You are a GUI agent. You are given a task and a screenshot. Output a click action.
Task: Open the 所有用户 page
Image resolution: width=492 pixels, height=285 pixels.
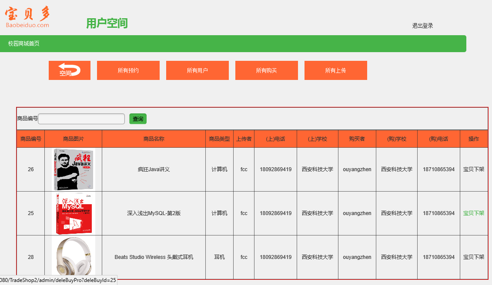pyautogui.click(x=197, y=70)
